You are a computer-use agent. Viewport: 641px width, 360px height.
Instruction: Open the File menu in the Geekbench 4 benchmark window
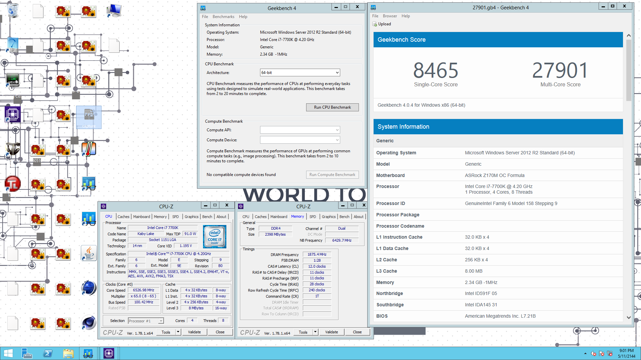(205, 17)
